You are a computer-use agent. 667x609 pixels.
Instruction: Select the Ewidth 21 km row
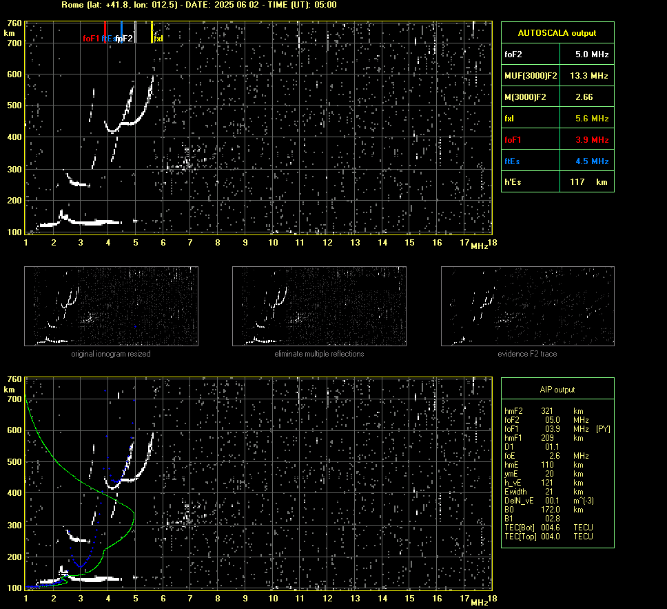coord(544,492)
